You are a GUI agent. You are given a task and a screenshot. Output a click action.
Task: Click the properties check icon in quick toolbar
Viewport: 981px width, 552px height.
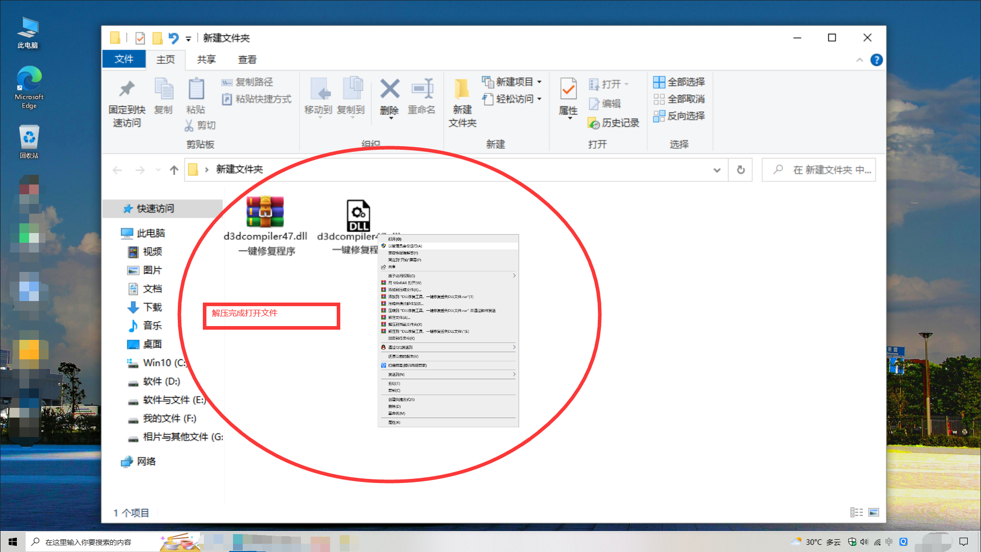(140, 38)
